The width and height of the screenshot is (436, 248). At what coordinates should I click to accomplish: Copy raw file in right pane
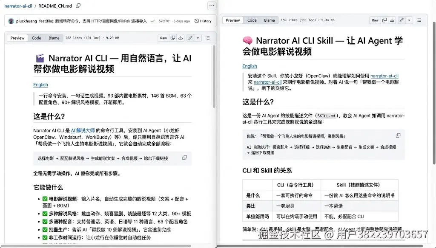(384, 20)
